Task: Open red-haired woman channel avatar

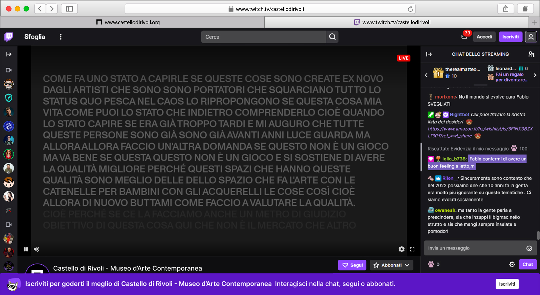Action: tap(9, 154)
